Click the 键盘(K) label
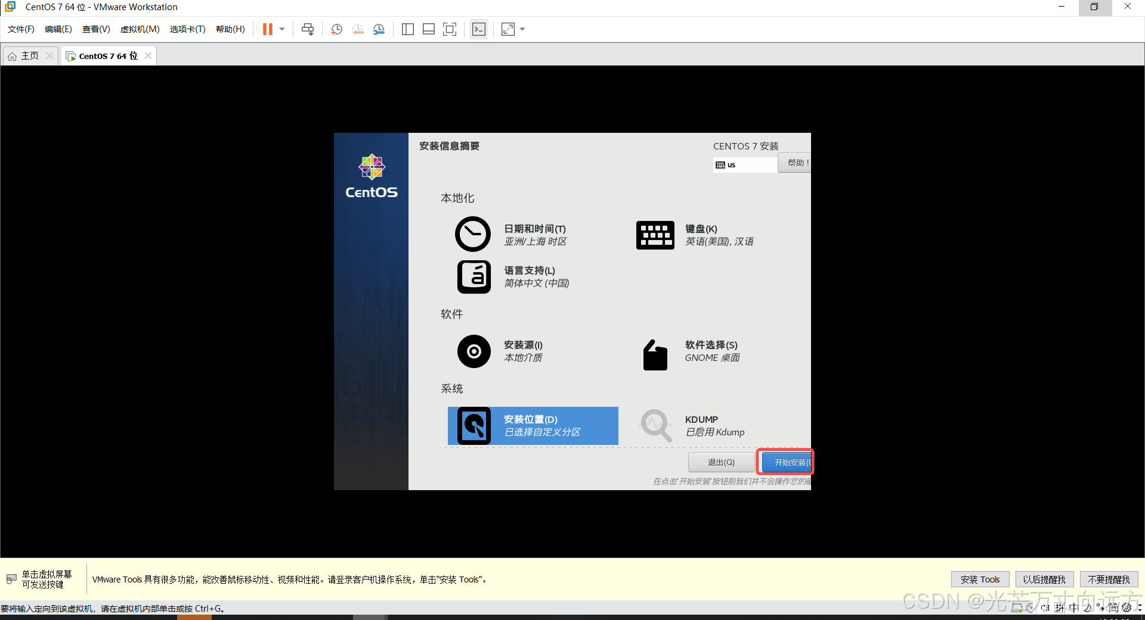The height and width of the screenshot is (620, 1145). coord(701,229)
